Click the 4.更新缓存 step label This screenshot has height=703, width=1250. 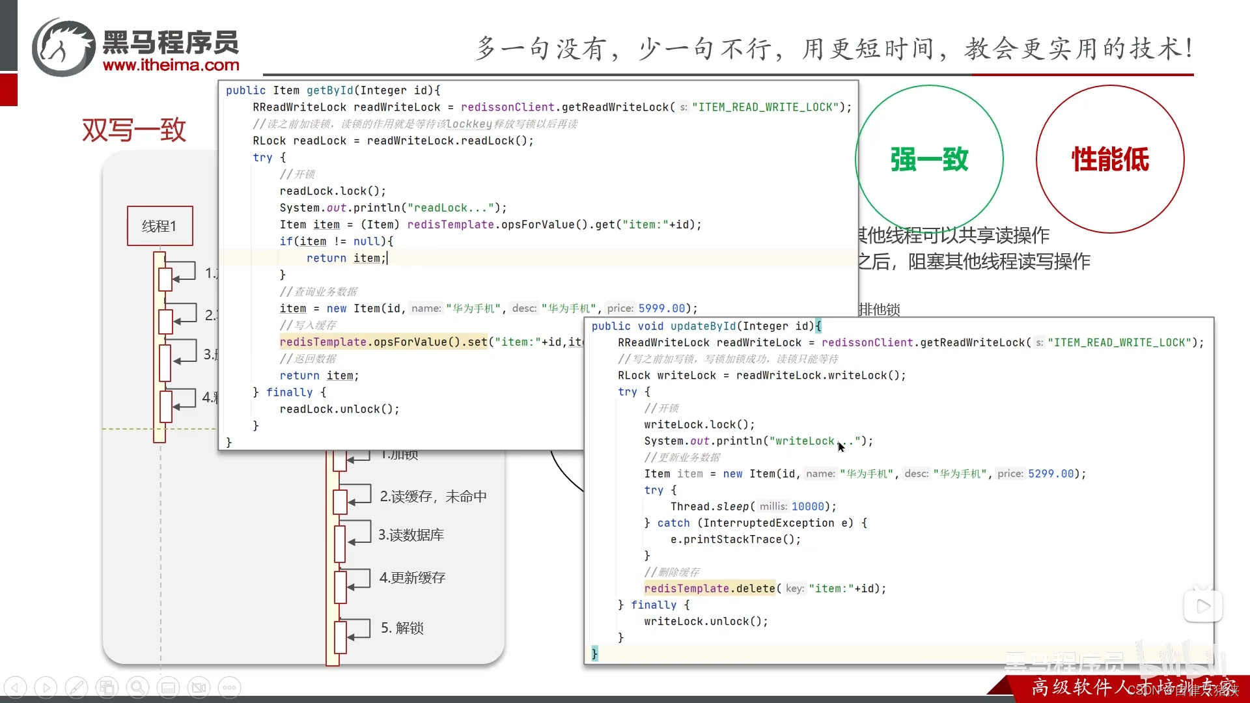(x=413, y=578)
